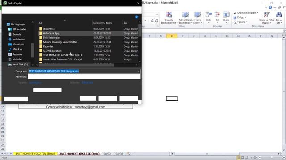The width and height of the screenshot is (286, 160).
Task: Select 3D Nesneler in navigation pane
Action: pos(17,29)
